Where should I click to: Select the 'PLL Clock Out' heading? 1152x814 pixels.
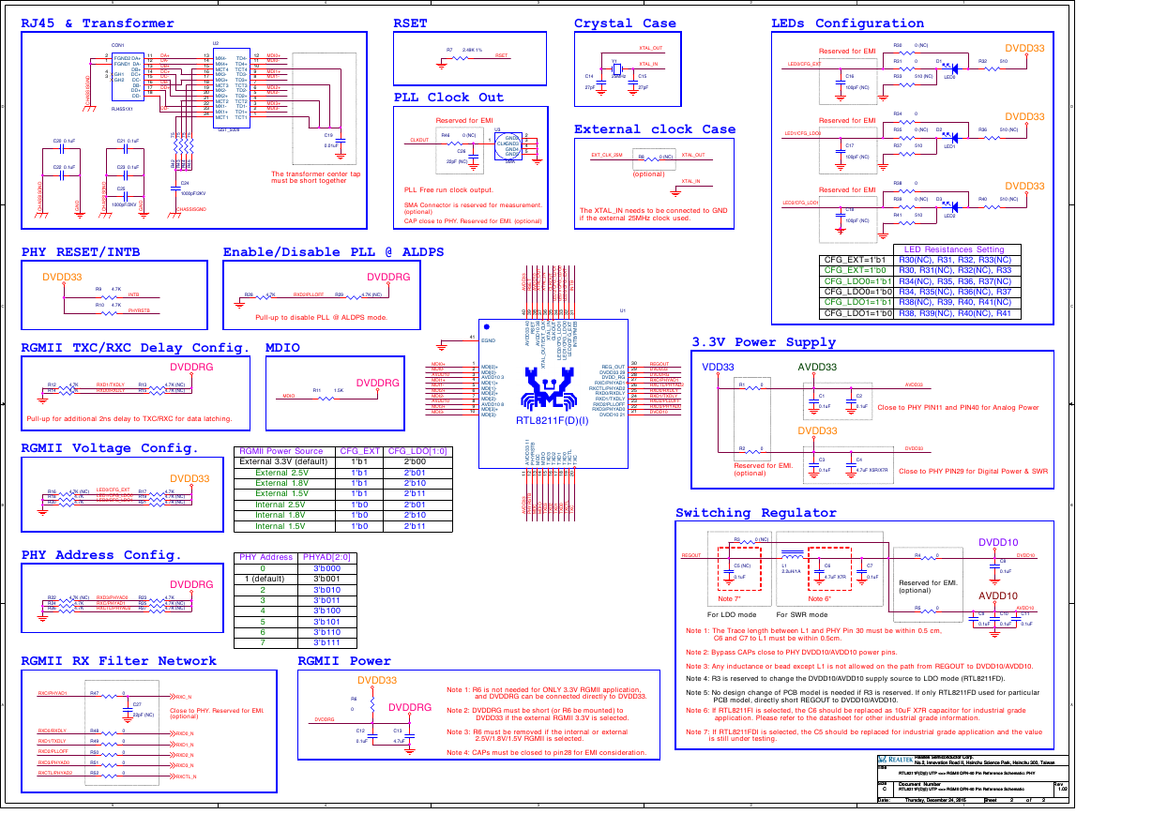coord(449,98)
